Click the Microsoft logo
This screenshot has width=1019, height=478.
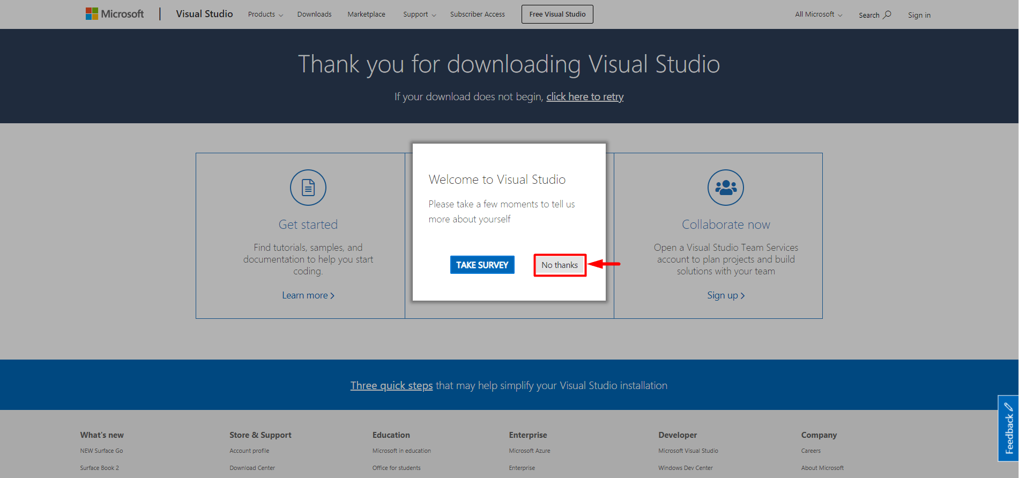115,14
